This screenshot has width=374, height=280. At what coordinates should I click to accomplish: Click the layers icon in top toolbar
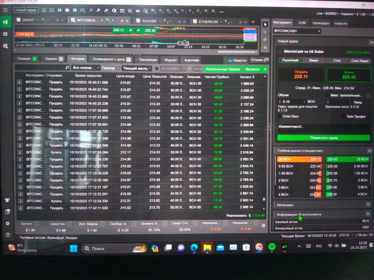[x=130, y=11]
